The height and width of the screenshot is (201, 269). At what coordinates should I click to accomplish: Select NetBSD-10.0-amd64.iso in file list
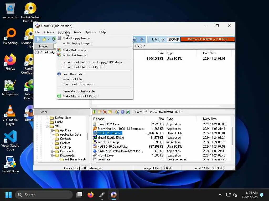coord(112,147)
